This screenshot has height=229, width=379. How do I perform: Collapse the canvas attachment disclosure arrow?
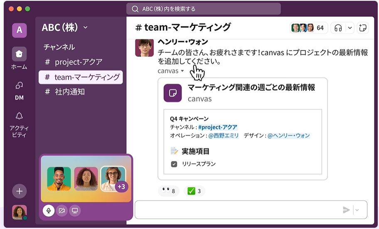[182, 71]
